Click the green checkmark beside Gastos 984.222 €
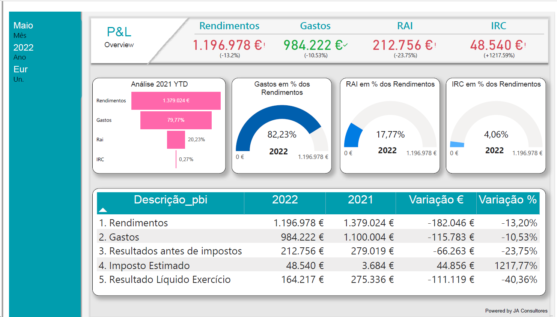 [345, 45]
